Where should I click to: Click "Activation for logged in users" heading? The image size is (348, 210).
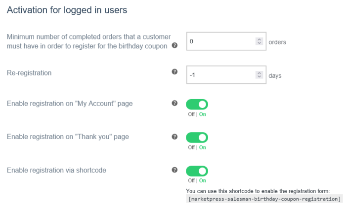pos(67,10)
